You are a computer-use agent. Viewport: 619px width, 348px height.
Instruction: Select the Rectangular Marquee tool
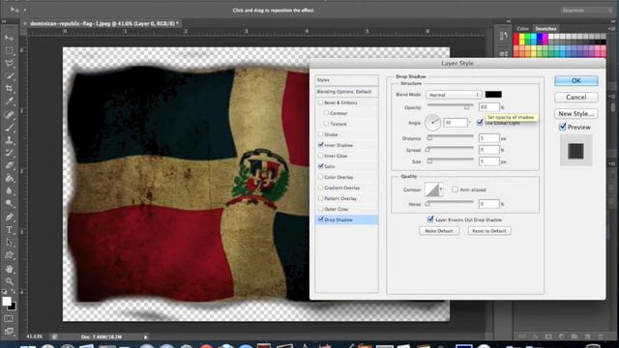pyautogui.click(x=9, y=51)
